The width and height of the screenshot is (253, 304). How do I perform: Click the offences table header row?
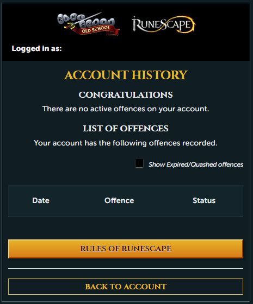tap(126, 201)
